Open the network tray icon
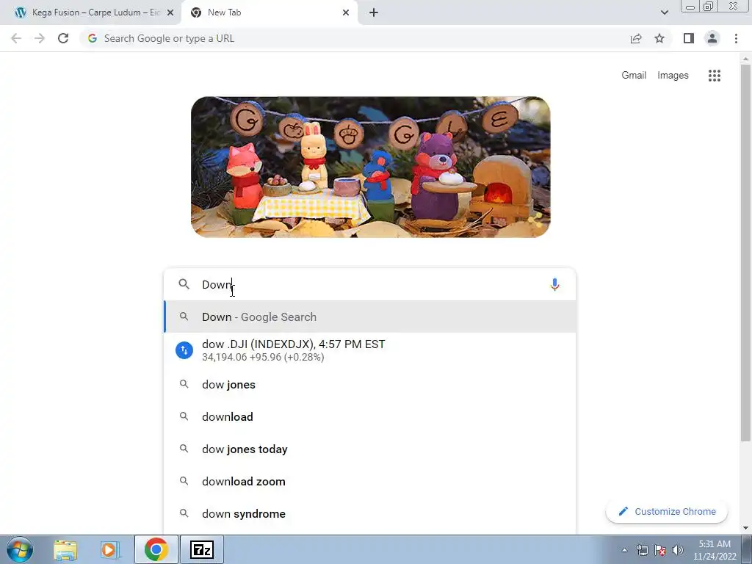This screenshot has width=752, height=564. click(x=642, y=550)
